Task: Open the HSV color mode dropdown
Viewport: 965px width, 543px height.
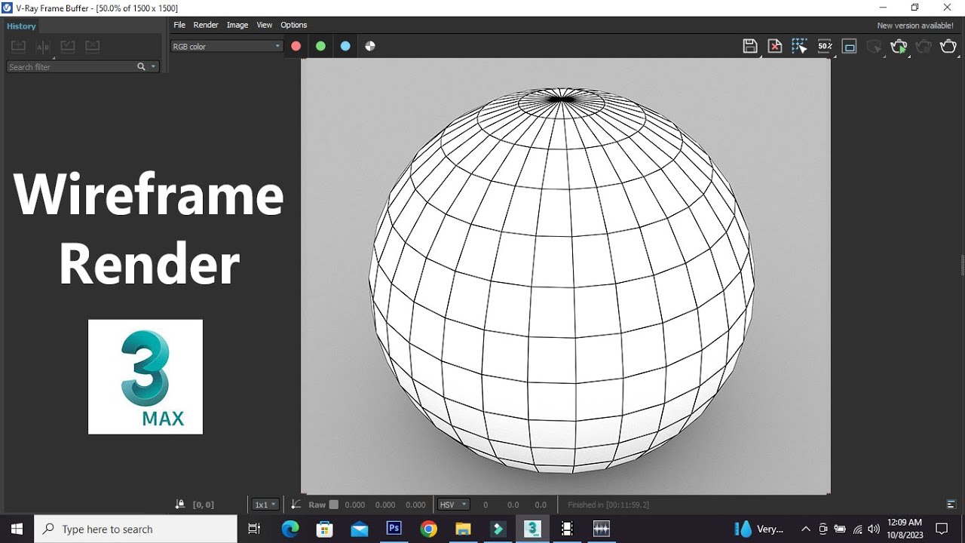Action: (454, 505)
